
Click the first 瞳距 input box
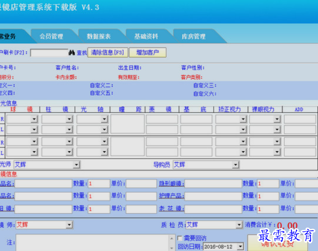[127, 124]
